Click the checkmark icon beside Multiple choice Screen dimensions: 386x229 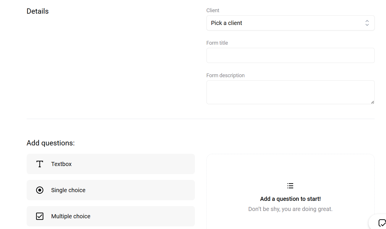point(39,216)
